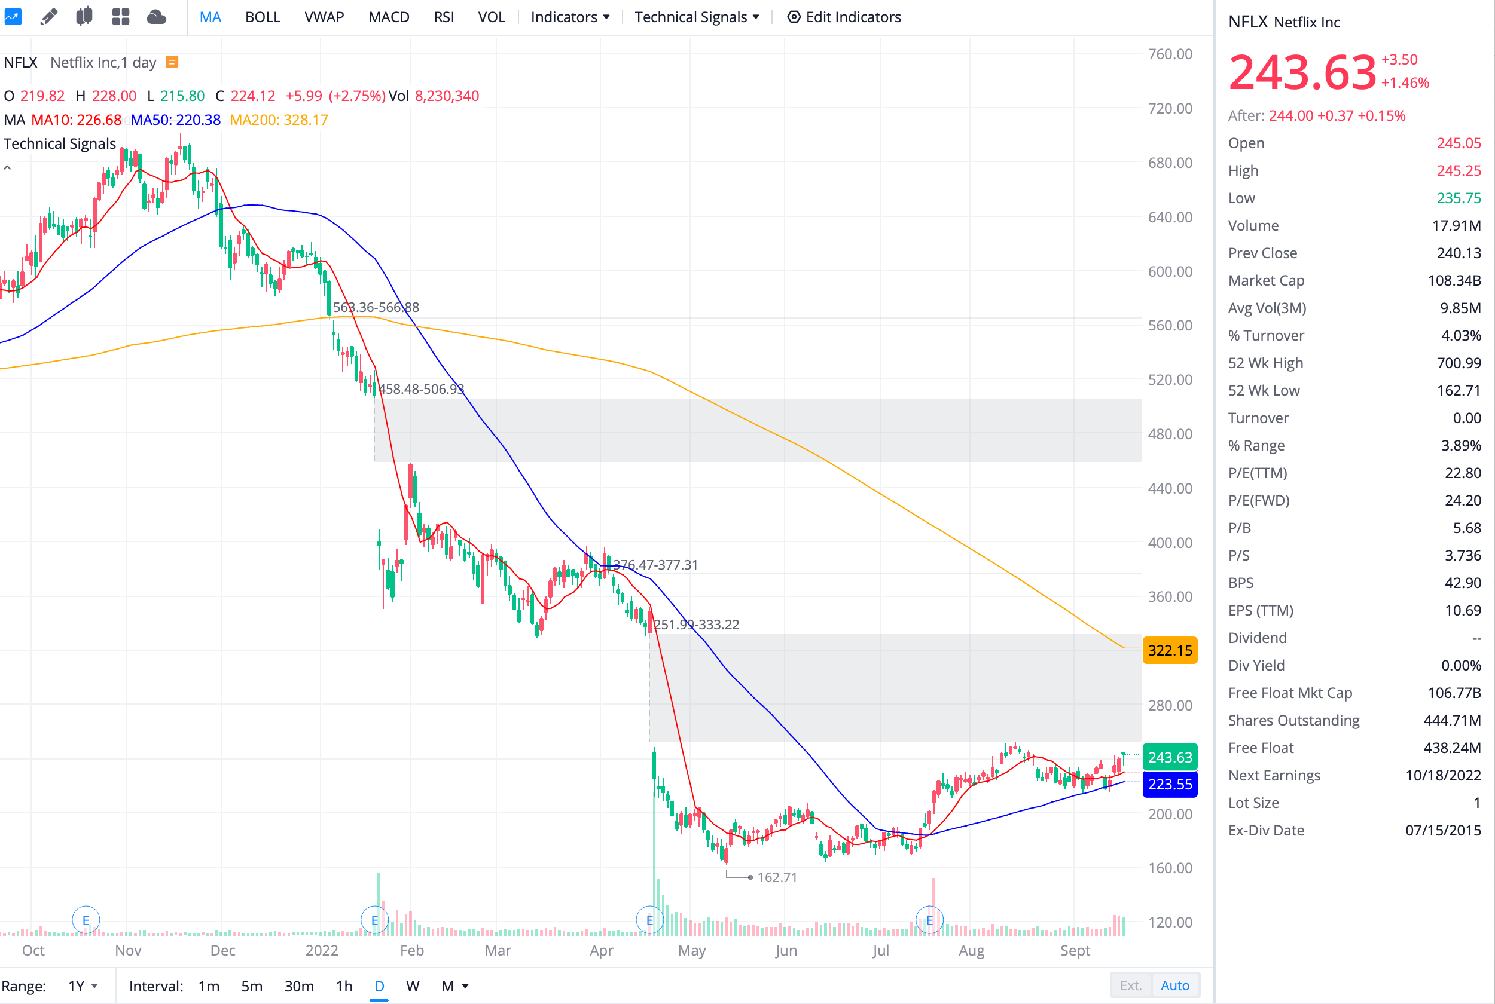Click the Auto scale button

click(1174, 985)
